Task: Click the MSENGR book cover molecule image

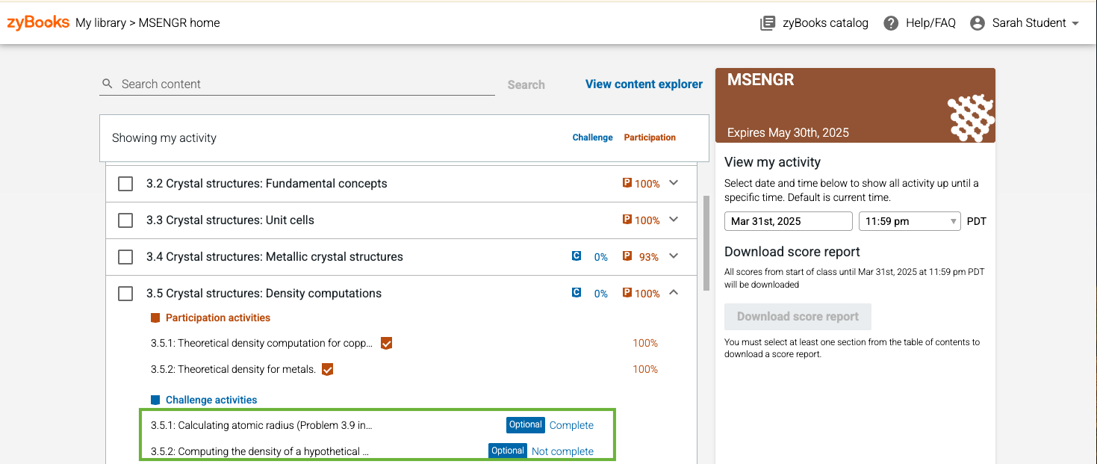Action: pos(970,118)
